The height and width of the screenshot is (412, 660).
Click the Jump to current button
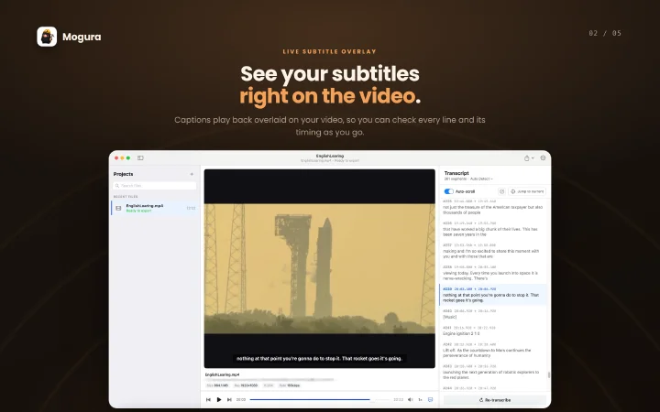coord(527,191)
